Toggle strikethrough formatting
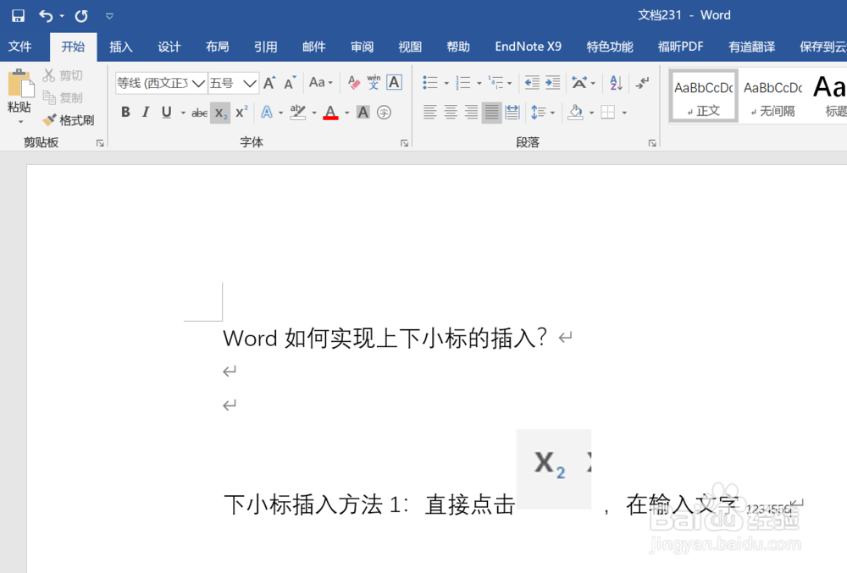The image size is (847, 573). [x=200, y=112]
